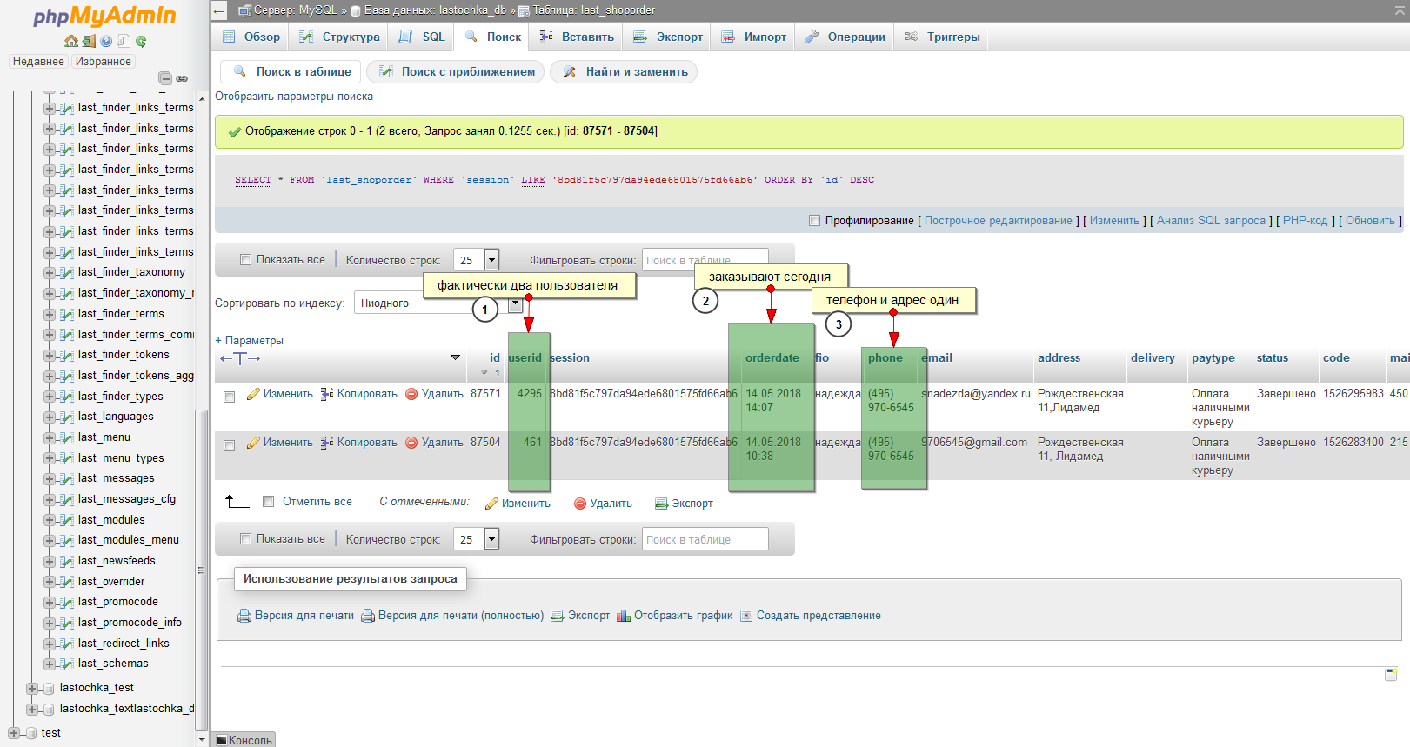Expand the last_messages table node
The image size is (1410, 747).
50,479
